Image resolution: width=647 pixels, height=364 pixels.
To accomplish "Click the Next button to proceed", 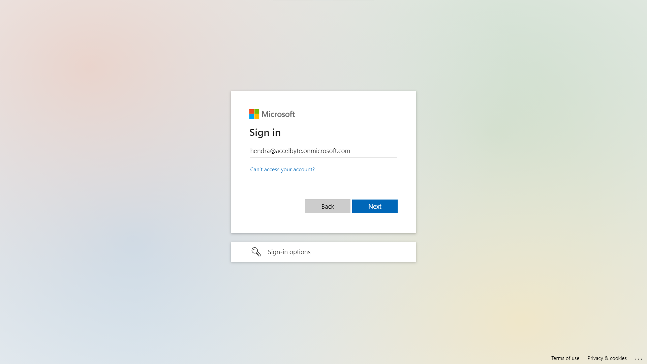I will (375, 206).
